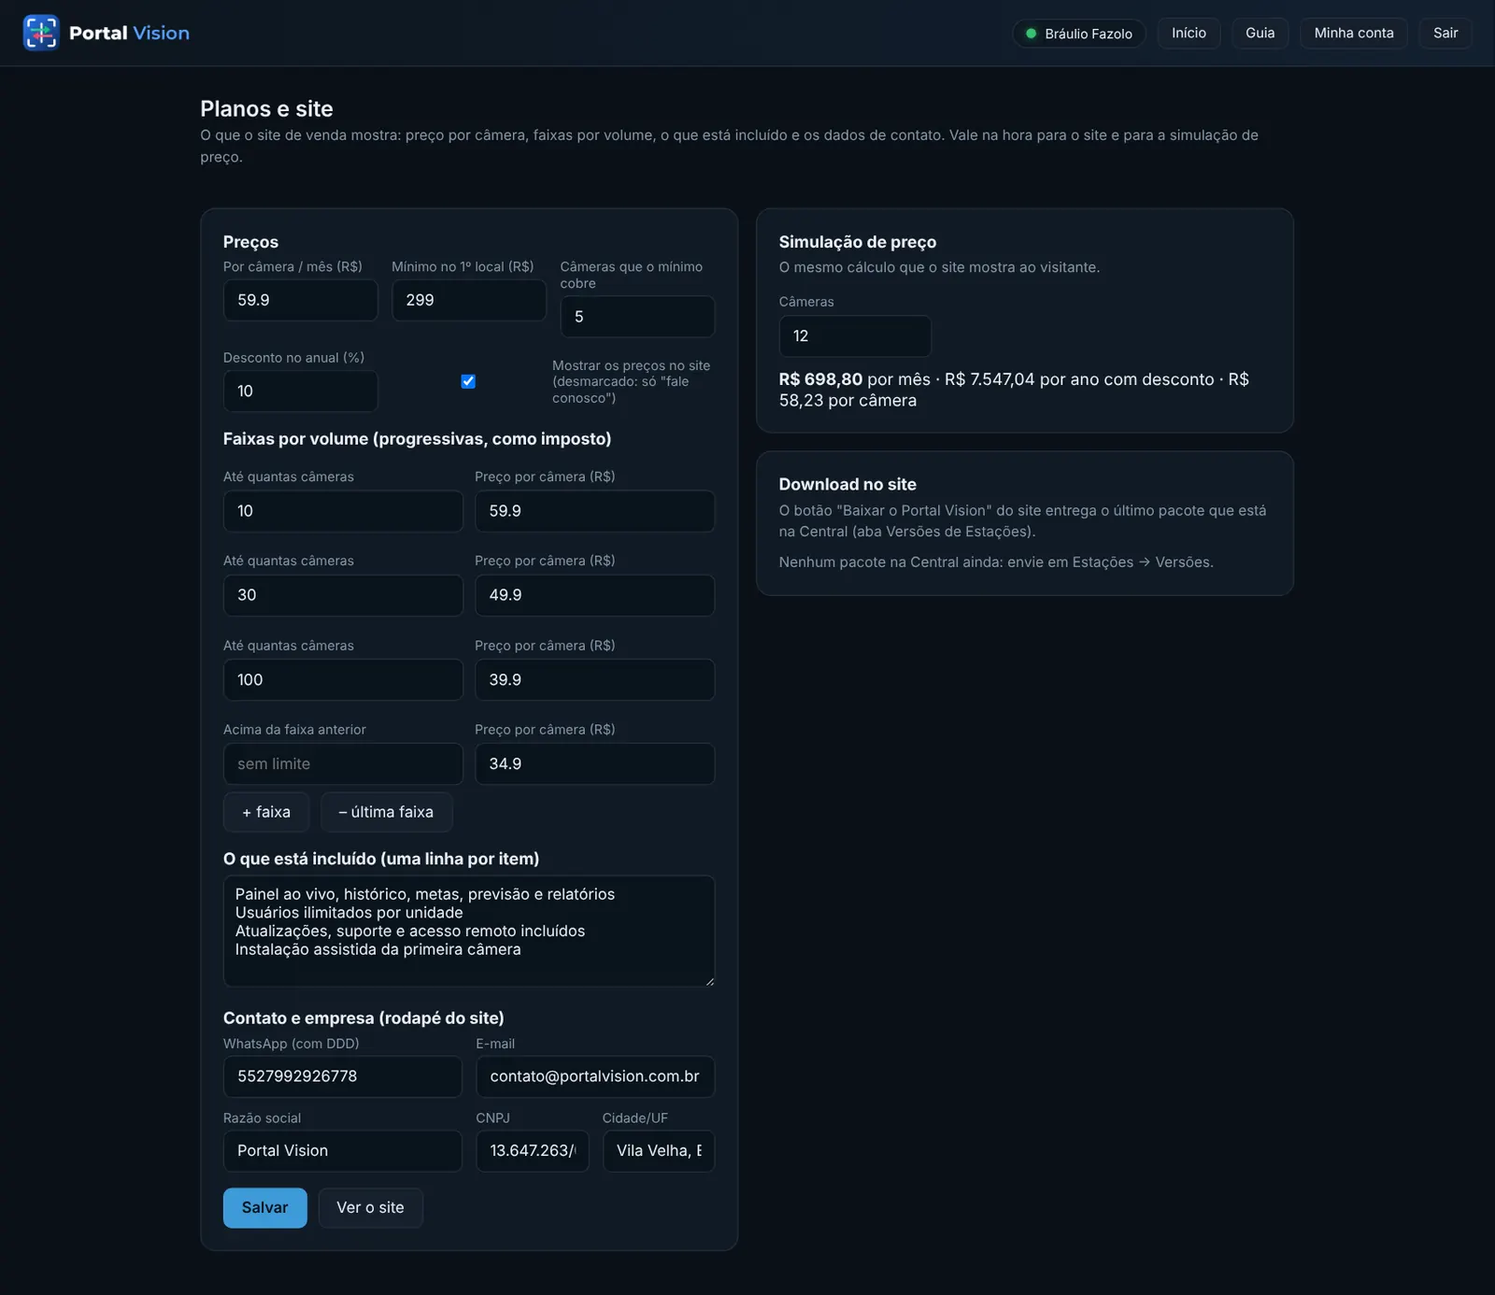The height and width of the screenshot is (1295, 1495).
Task: Remove tier with "– última faixa"
Action: 387,812
